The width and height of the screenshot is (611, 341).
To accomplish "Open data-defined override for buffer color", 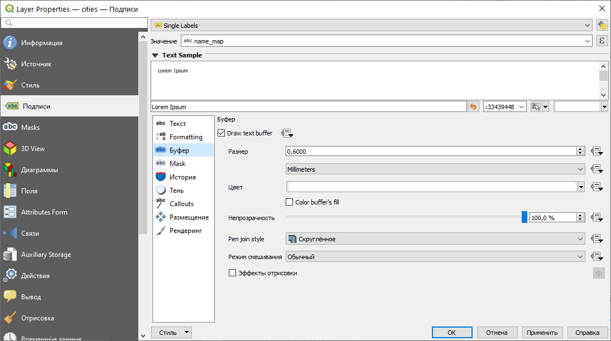I will point(597,187).
